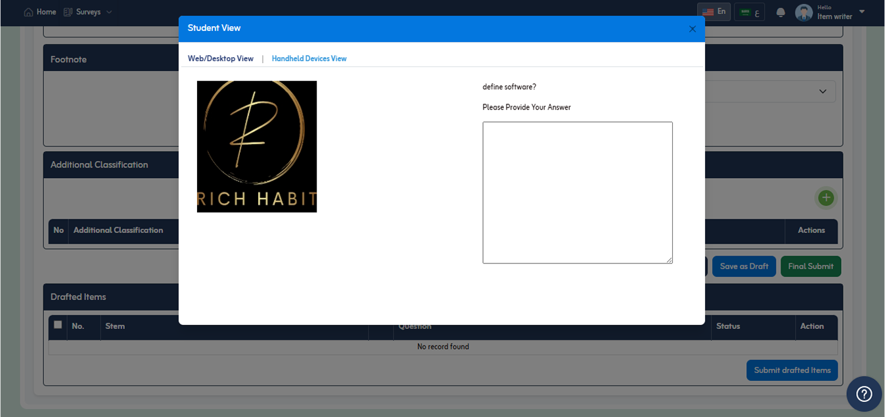The height and width of the screenshot is (417, 885).
Task: Add an additional classification with plus icon
Action: coord(826,198)
